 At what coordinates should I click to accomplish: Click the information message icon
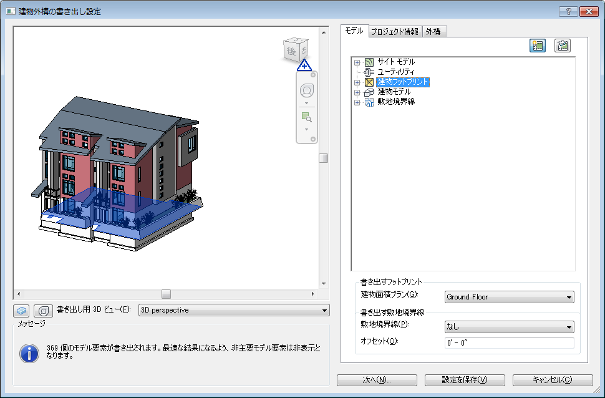[29, 354]
